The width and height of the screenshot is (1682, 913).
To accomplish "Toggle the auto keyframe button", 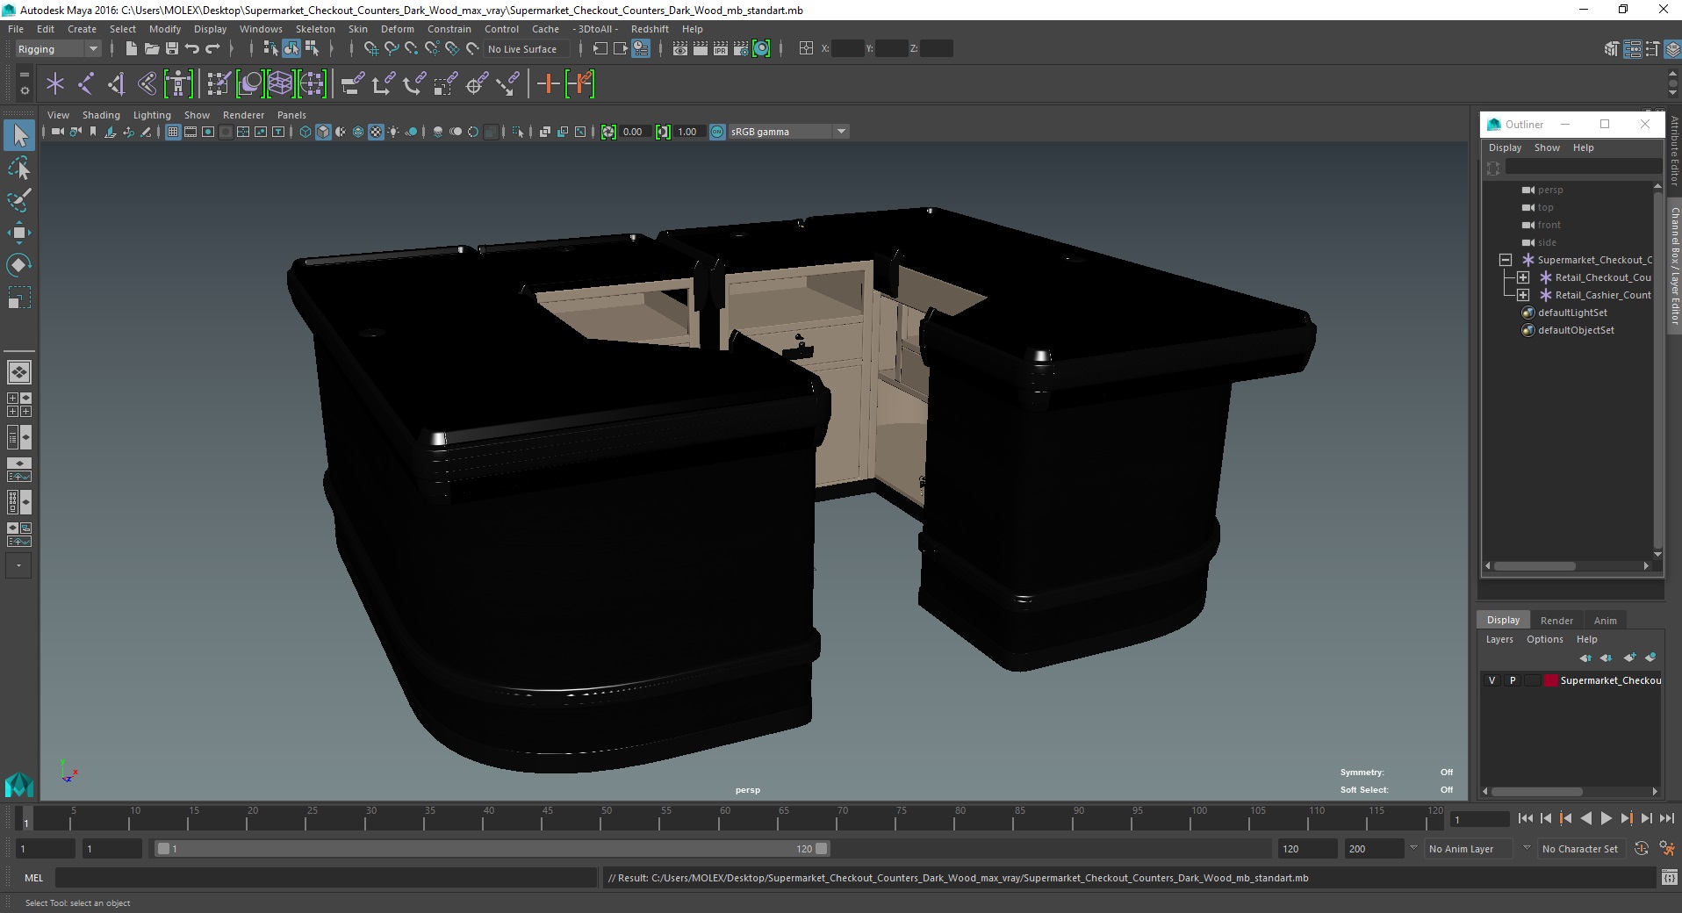I will pyautogui.click(x=1641, y=849).
